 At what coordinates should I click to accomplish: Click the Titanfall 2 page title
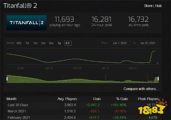[20, 6]
